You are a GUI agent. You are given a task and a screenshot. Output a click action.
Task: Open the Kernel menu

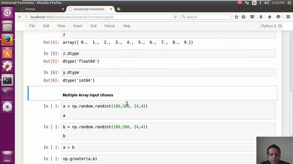110,26
